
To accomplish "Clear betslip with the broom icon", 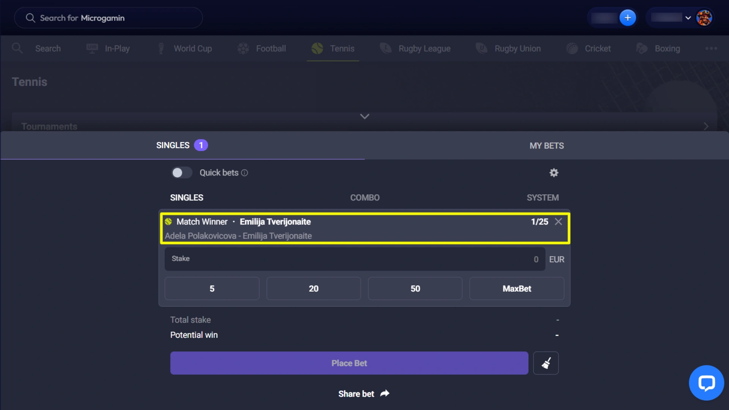I will pyautogui.click(x=546, y=363).
